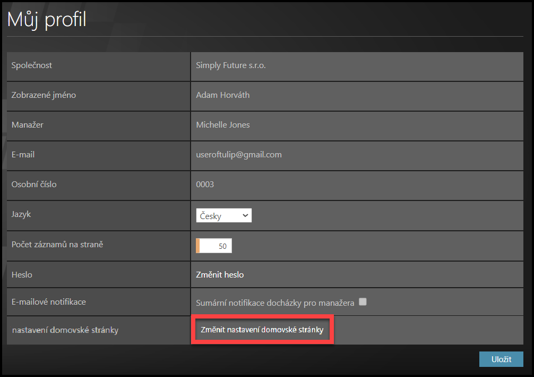534x377 pixels.
Task: Save the profile with Uložit
Action: click(501, 359)
